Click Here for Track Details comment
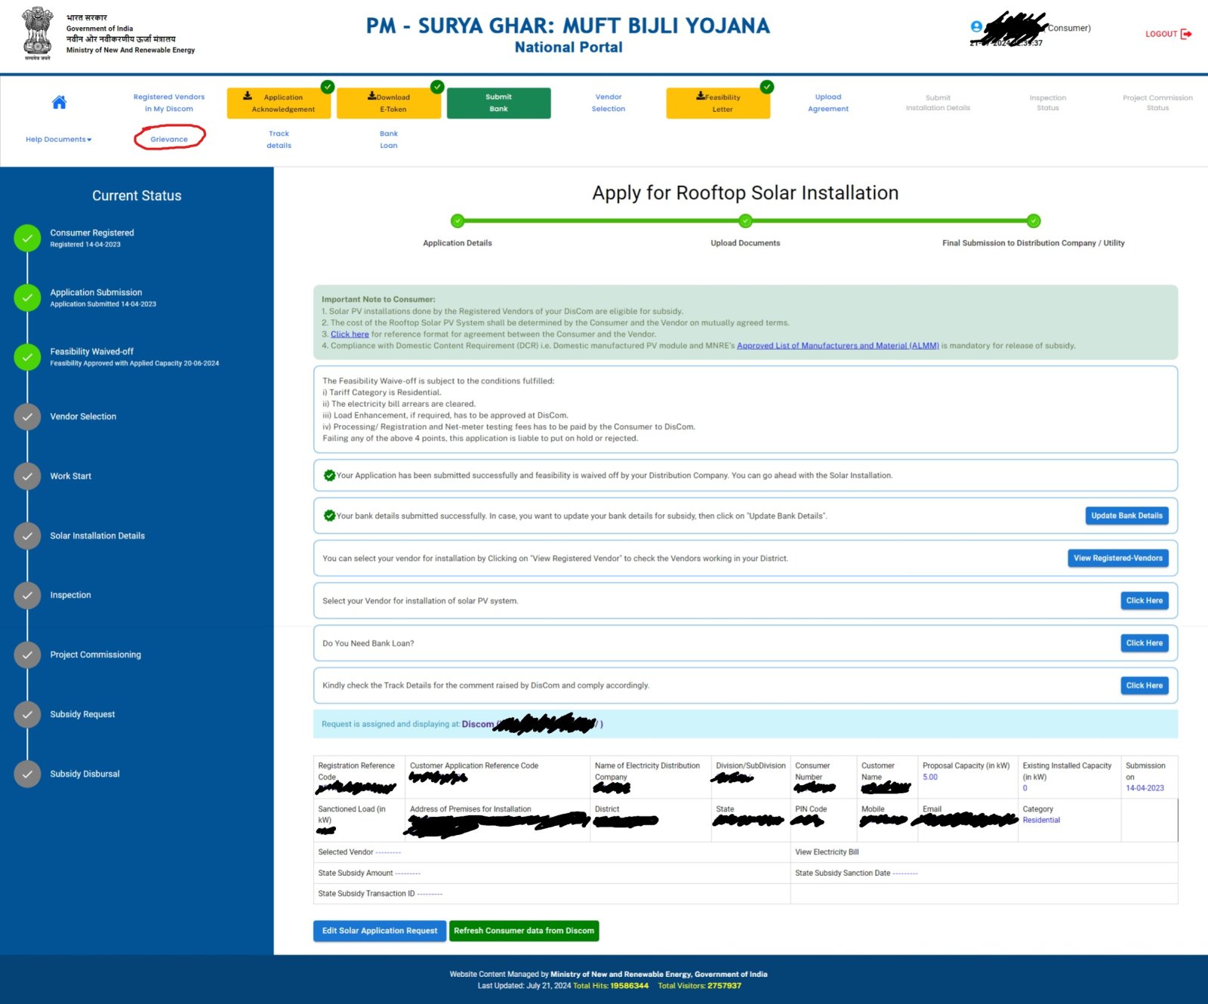This screenshot has width=1208, height=1004. tap(1145, 685)
